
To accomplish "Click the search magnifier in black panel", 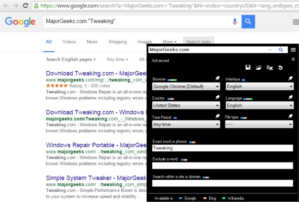I will click(x=281, y=50).
